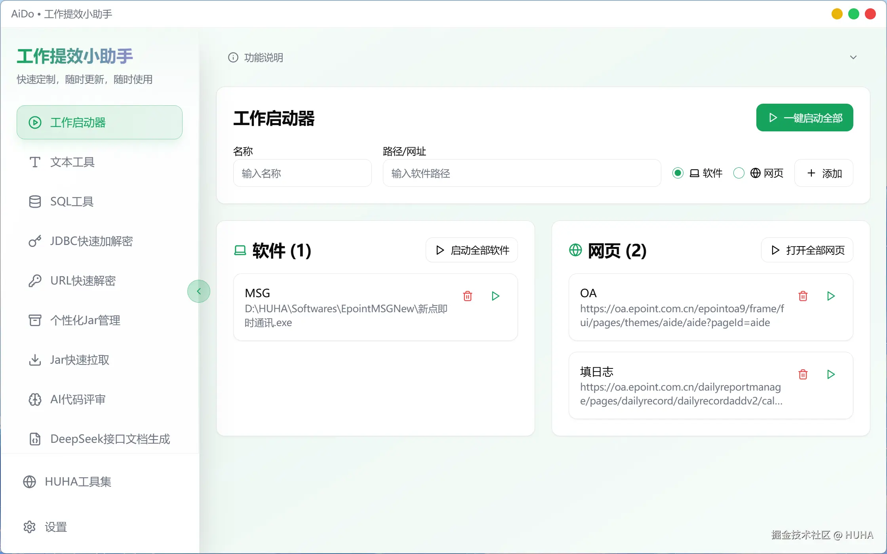Open the OA webpage entry
The height and width of the screenshot is (554, 887).
pos(831,296)
